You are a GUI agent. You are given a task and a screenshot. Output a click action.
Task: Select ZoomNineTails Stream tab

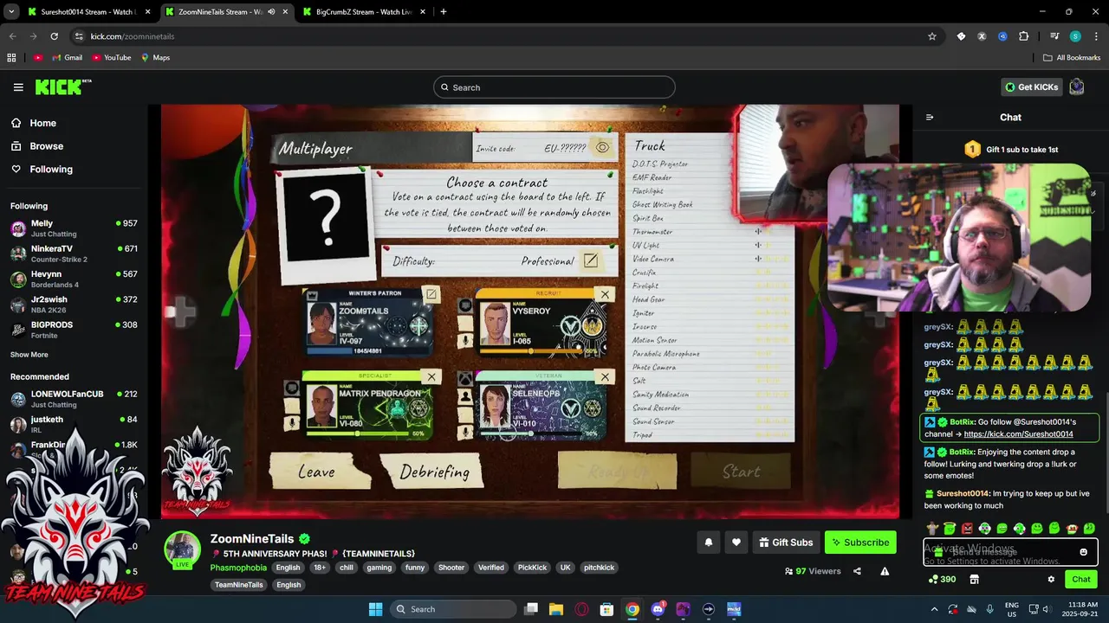225,12
